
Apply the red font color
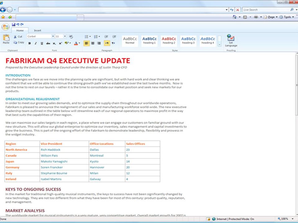click(x=76, y=43)
